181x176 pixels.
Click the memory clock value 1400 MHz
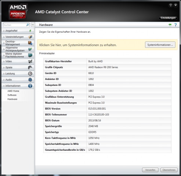(94, 144)
